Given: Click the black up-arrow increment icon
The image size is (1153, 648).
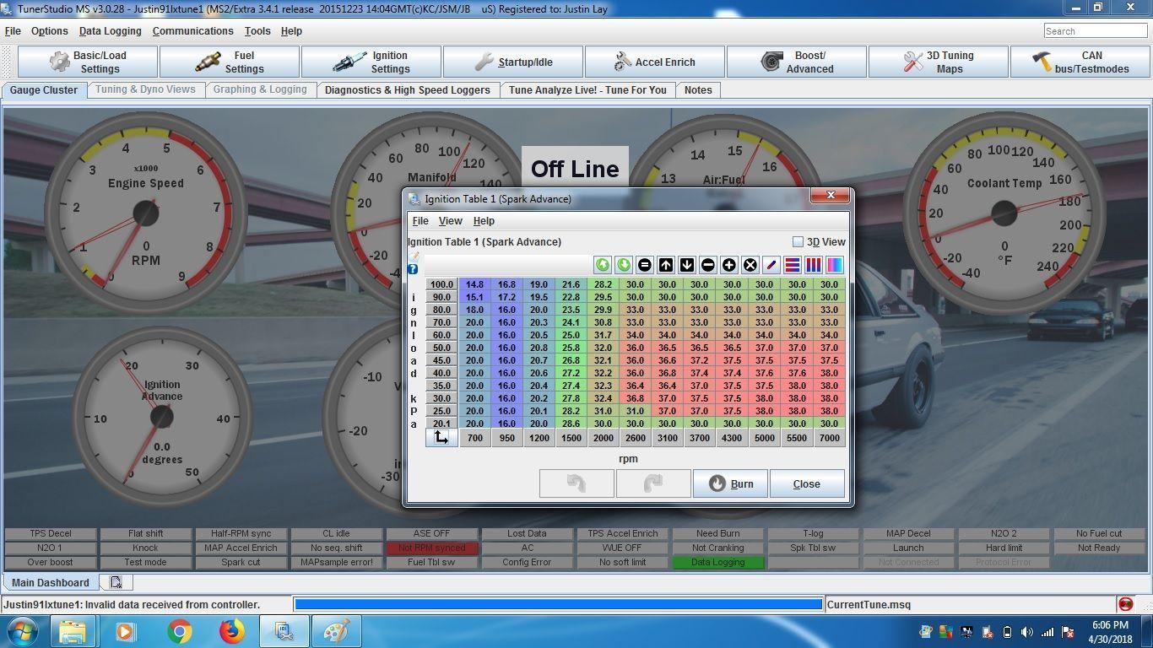Looking at the screenshot, I should [666, 265].
